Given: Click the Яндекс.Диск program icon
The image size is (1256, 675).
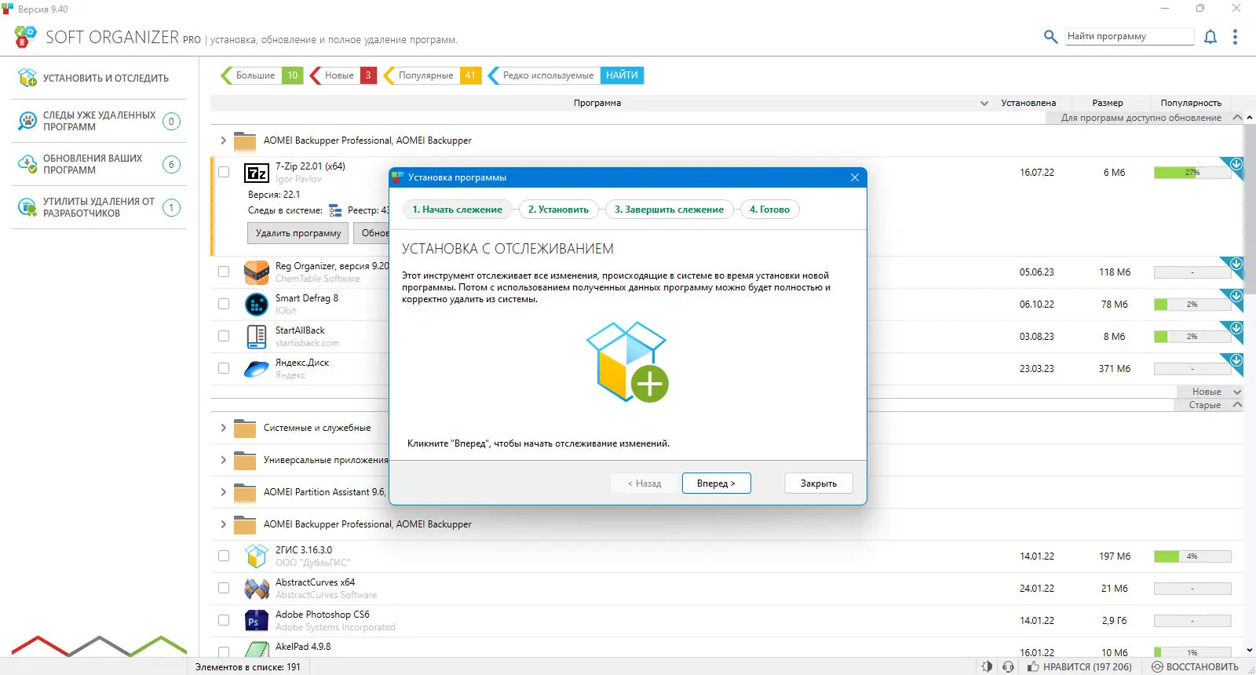Looking at the screenshot, I should point(257,369).
